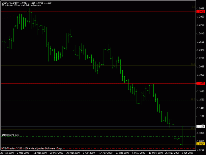The height and width of the screenshot is (155, 206).
Task: Click the '20 Feb 2009' date on time axis
Action: point(7,153)
